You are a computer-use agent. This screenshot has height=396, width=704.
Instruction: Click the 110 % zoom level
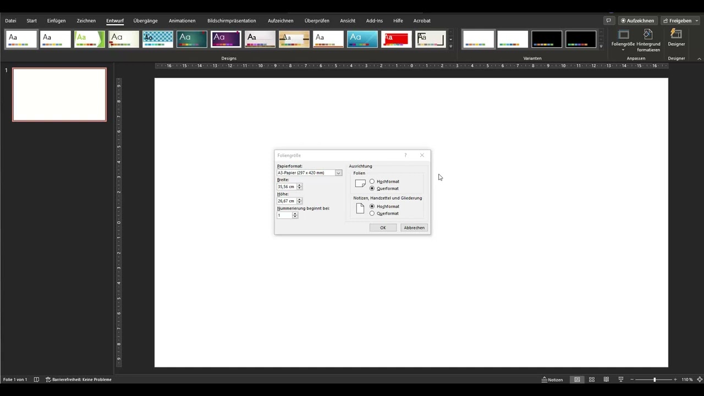coord(687,380)
